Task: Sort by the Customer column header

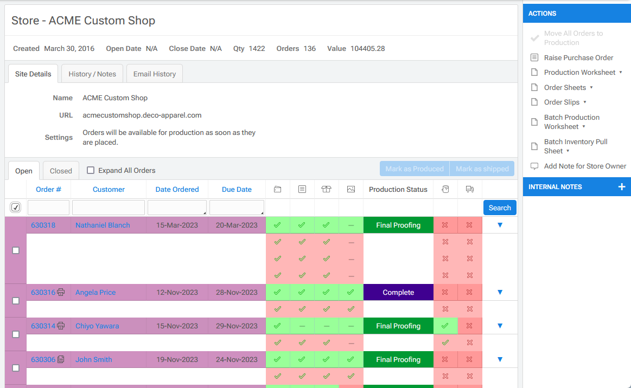Action: point(109,189)
